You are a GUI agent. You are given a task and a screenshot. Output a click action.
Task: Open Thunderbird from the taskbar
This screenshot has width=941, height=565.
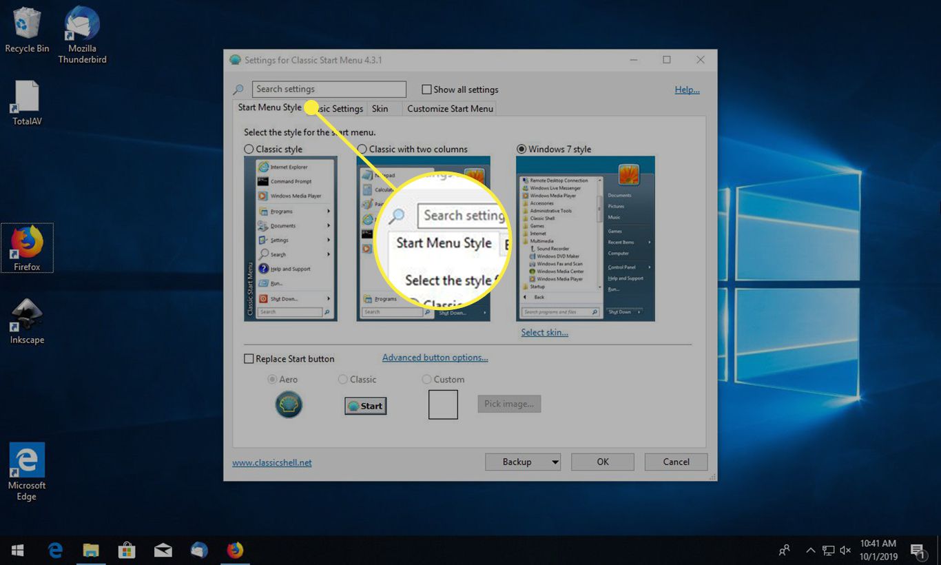pyautogui.click(x=199, y=551)
